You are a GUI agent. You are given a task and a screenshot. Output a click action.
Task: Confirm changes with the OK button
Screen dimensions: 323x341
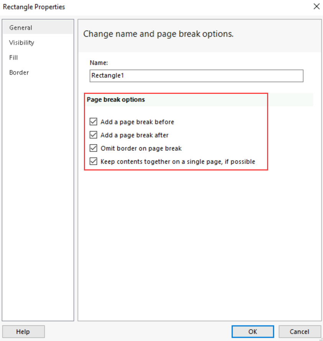[252, 331]
